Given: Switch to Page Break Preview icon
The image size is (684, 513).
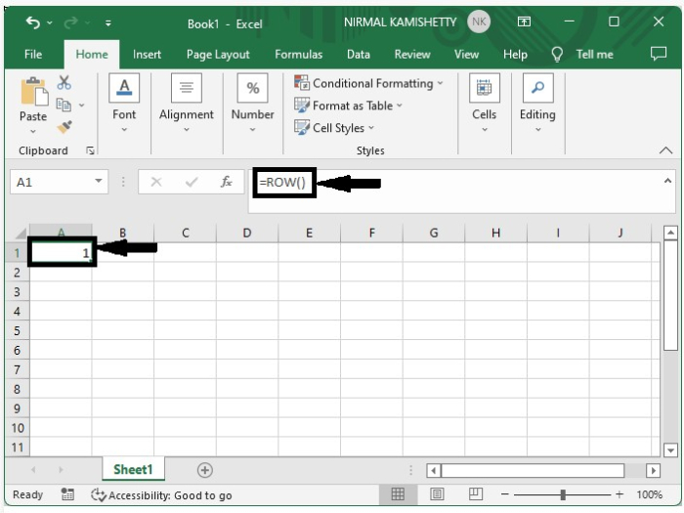Looking at the screenshot, I should (x=476, y=494).
